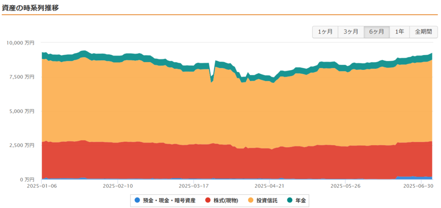
Task: Show the 1年 period view
Action: click(399, 32)
